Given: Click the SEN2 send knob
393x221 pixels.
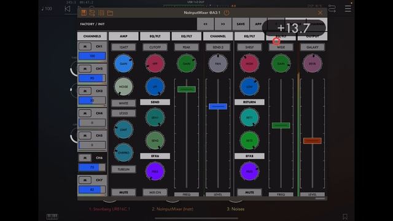Looking at the screenshot, I should point(155,141).
